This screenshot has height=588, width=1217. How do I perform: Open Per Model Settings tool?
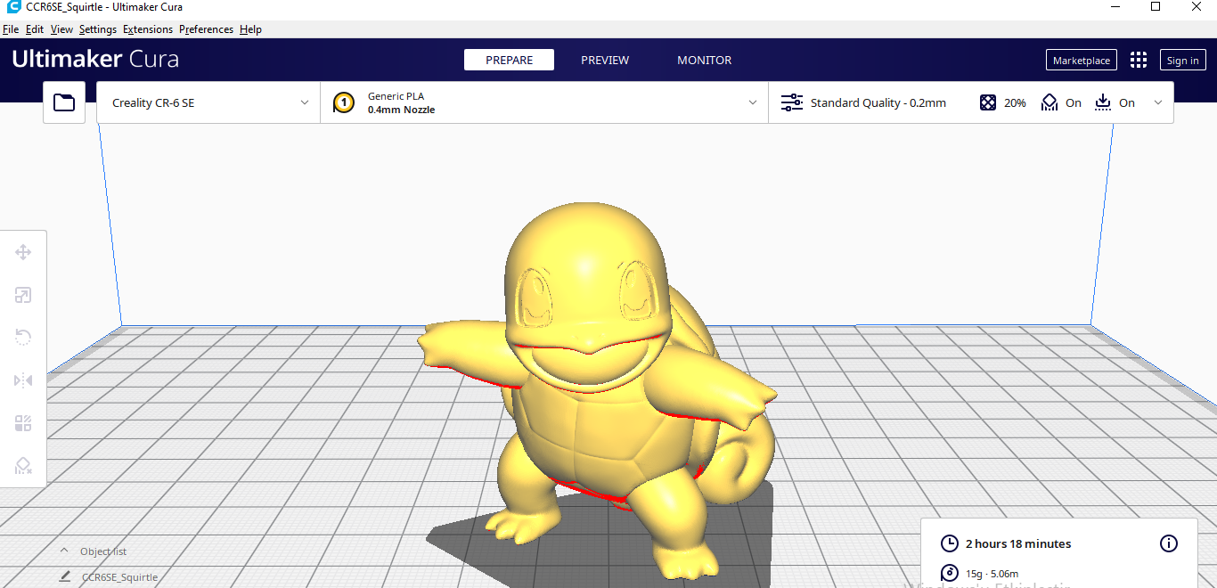(x=23, y=422)
